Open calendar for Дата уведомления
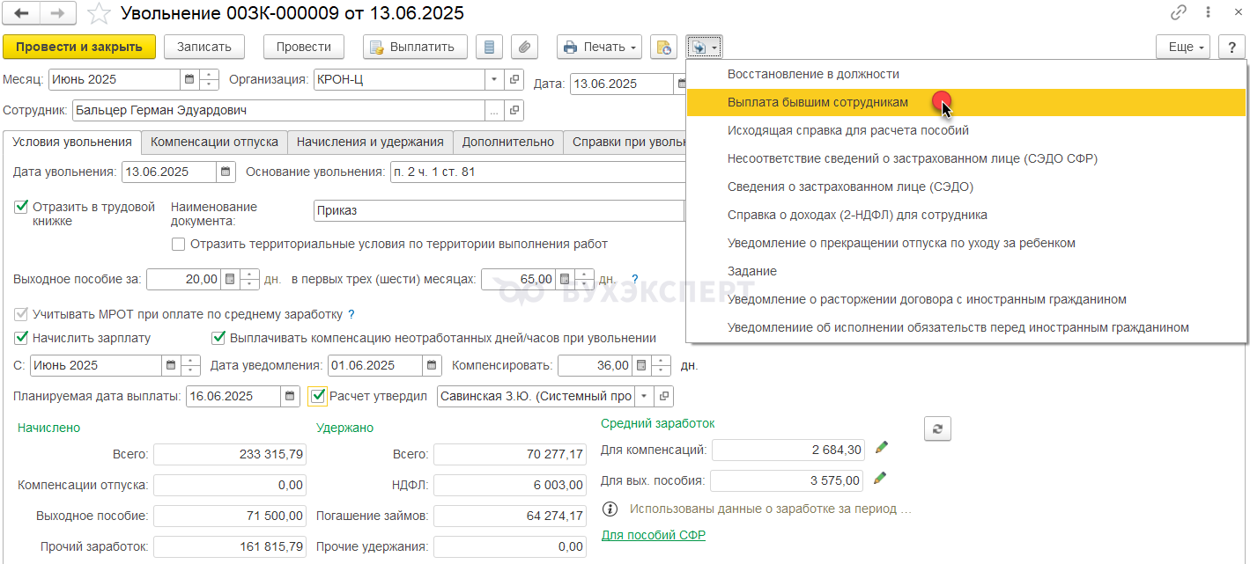The image size is (1250, 564). [x=432, y=365]
